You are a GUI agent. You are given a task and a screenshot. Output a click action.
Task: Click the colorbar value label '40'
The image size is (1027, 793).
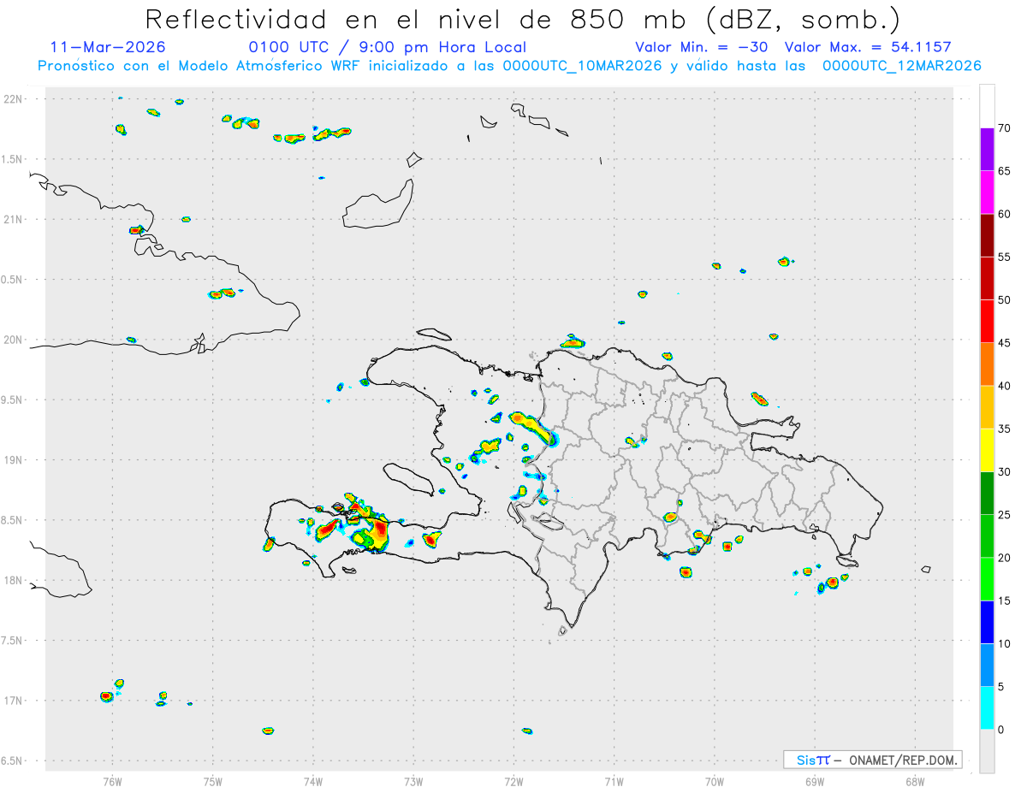click(x=1005, y=386)
